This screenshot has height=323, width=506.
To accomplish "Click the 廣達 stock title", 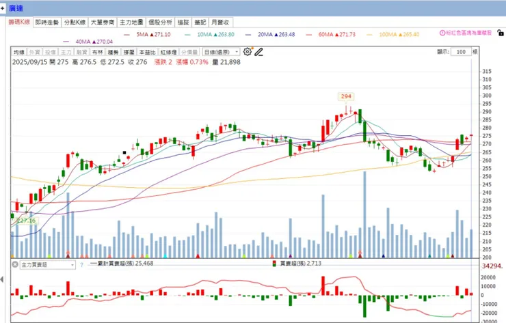I will (x=16, y=8).
